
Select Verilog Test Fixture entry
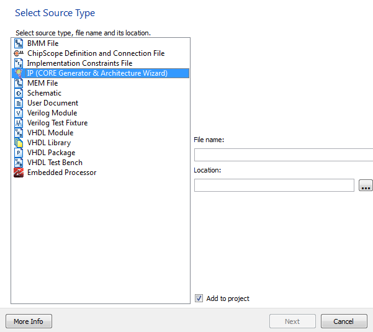(57, 123)
